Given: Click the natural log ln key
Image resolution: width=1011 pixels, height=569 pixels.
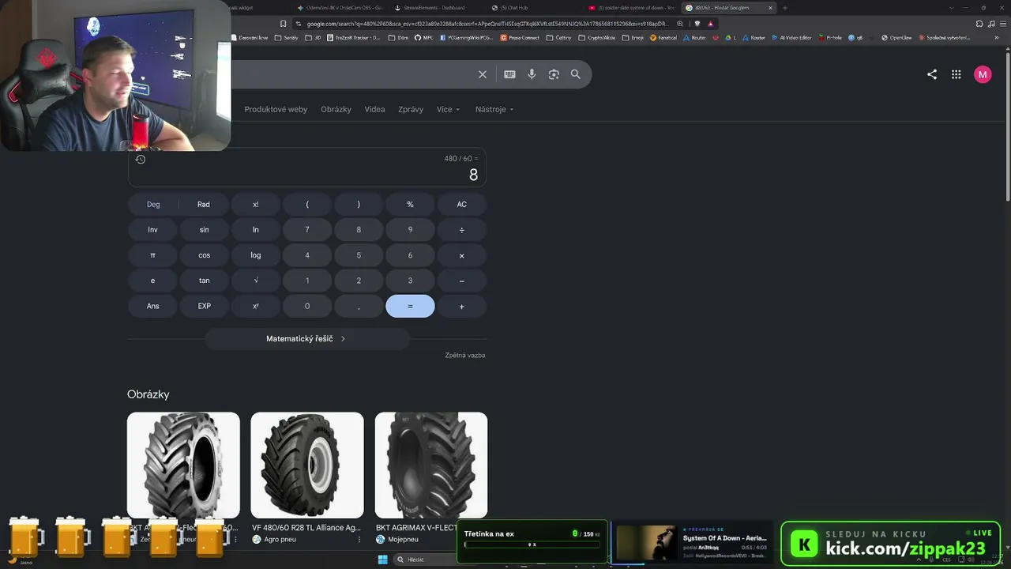Looking at the screenshot, I should pyautogui.click(x=256, y=230).
